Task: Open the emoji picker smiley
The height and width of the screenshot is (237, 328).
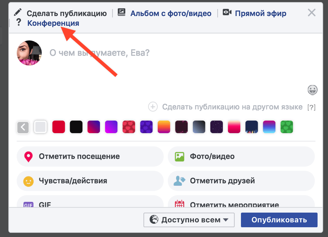Action: (313, 90)
